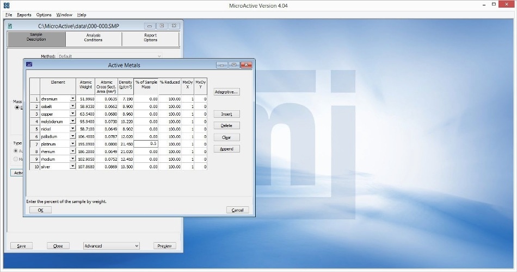
Task: Select the Mass radio button behind dialog
Action: 17,107
